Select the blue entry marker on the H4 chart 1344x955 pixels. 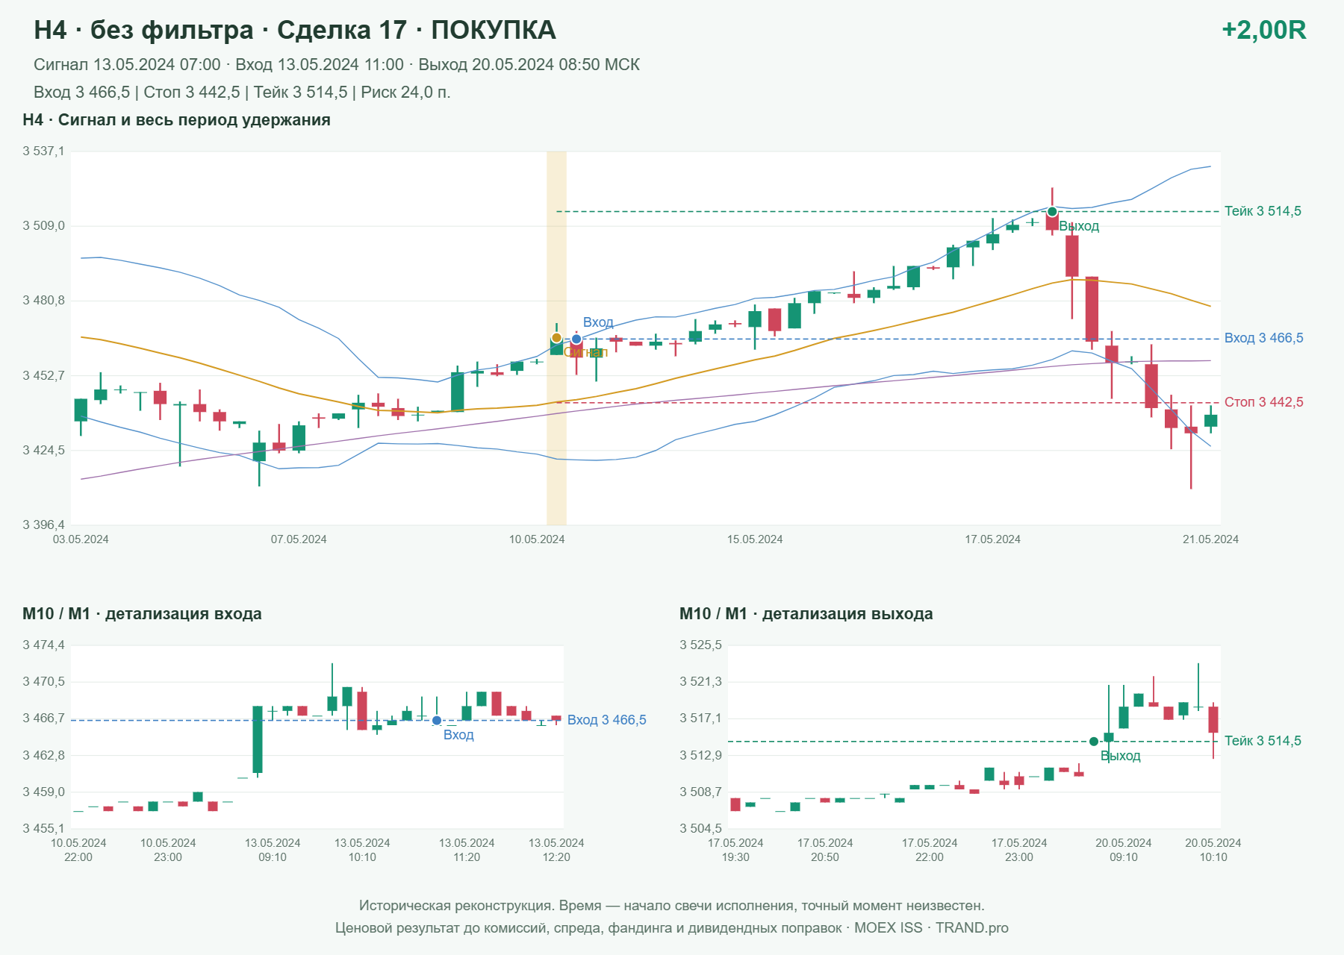point(576,339)
